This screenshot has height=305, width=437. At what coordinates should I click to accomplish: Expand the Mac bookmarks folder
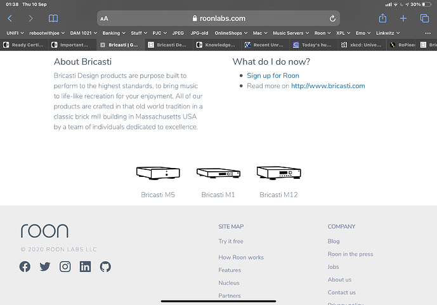coord(260,33)
